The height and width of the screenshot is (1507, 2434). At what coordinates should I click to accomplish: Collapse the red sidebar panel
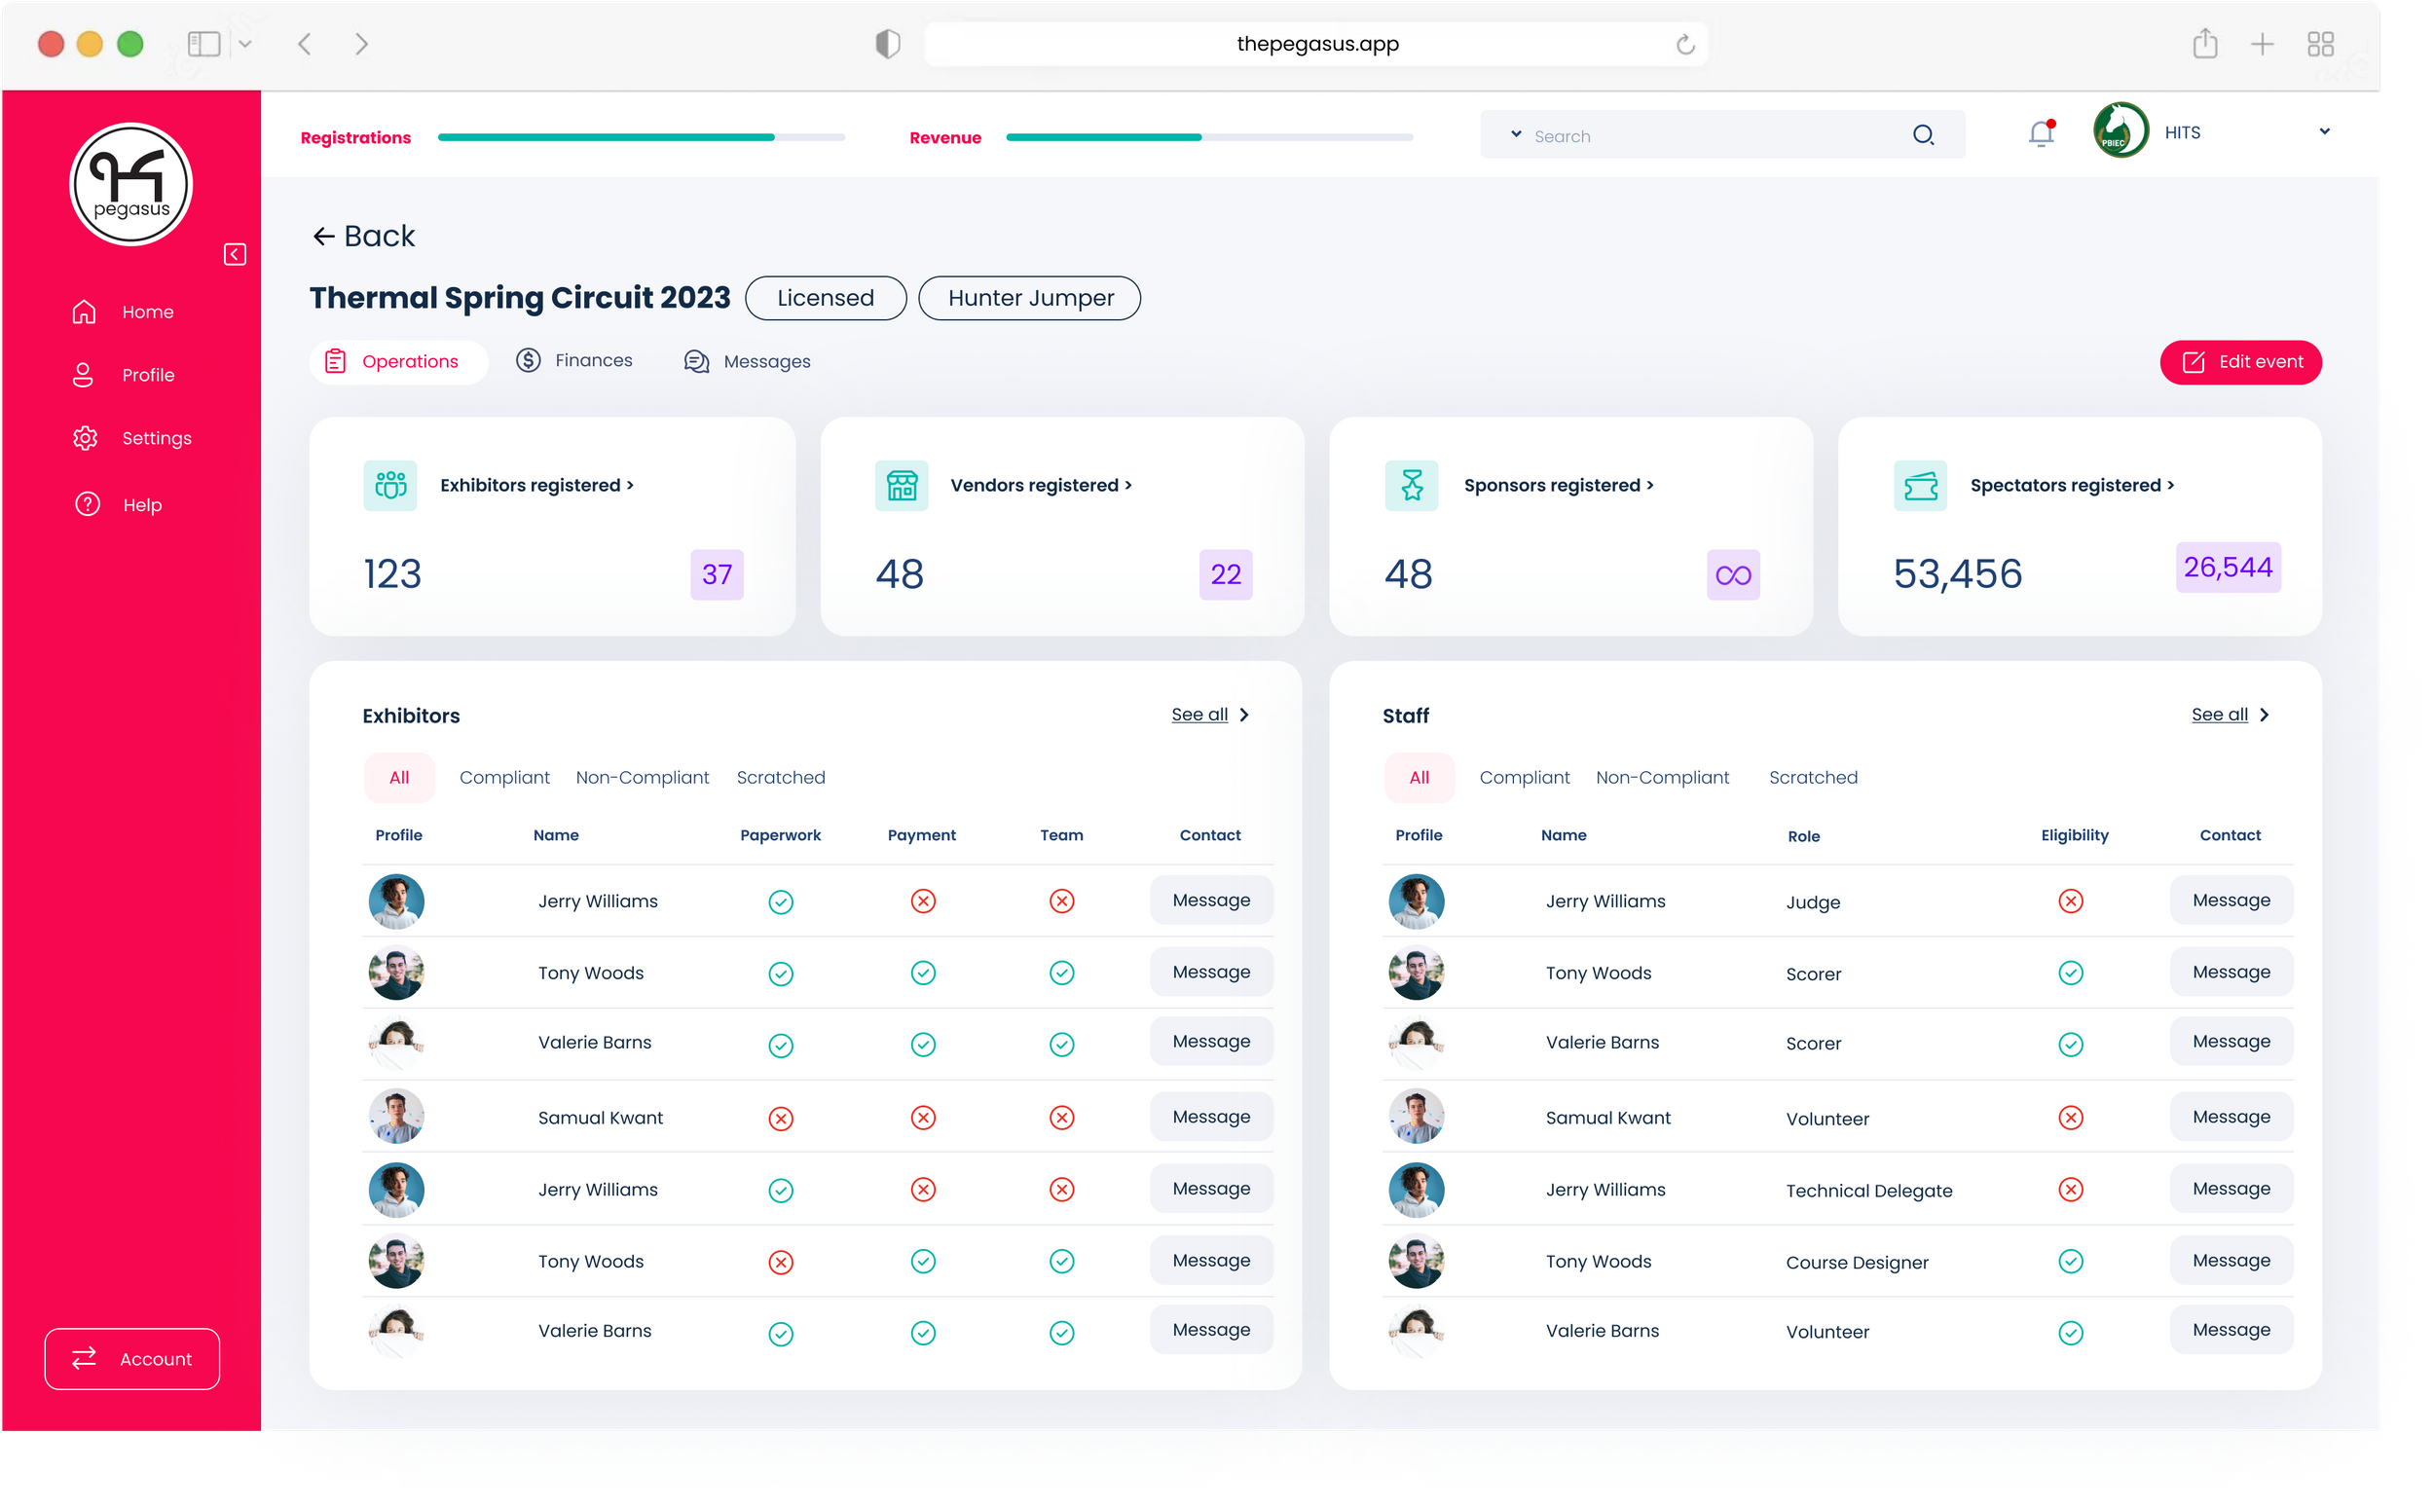point(236,254)
